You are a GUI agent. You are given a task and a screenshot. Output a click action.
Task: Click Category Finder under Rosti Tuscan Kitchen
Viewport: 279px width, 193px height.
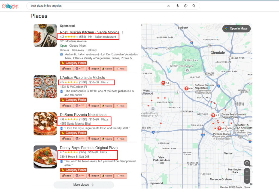tap(74, 63)
